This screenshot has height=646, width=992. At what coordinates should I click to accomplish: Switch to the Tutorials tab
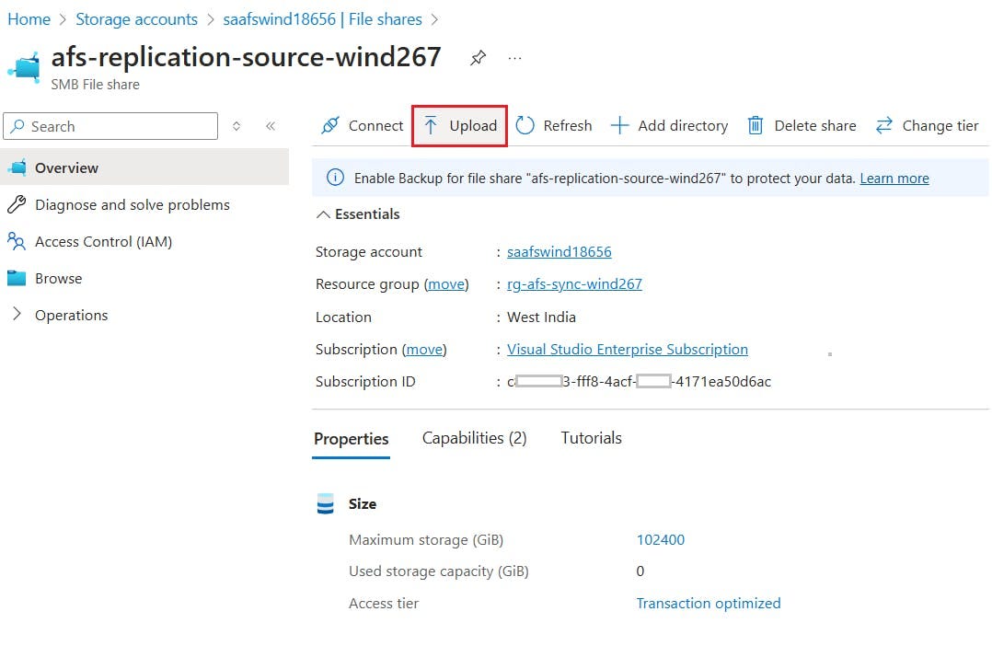pyautogui.click(x=592, y=438)
